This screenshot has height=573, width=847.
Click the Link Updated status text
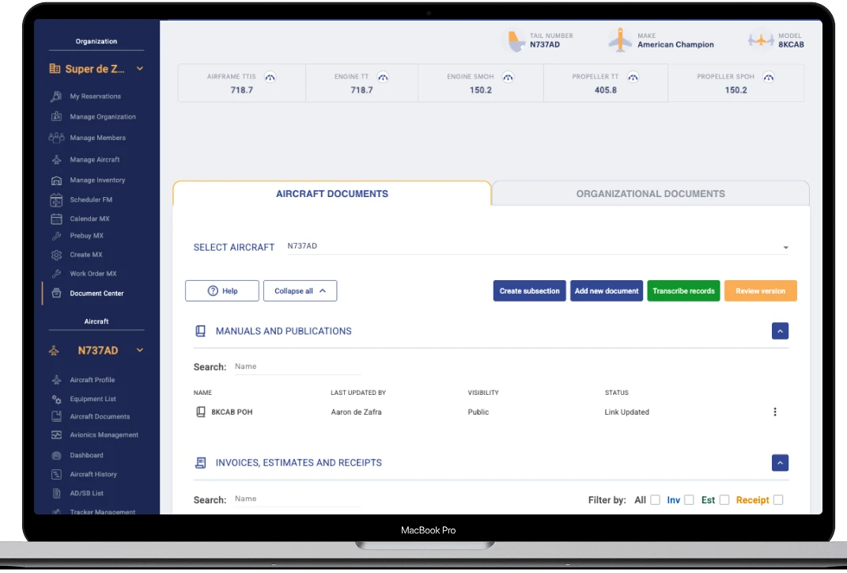coord(626,412)
